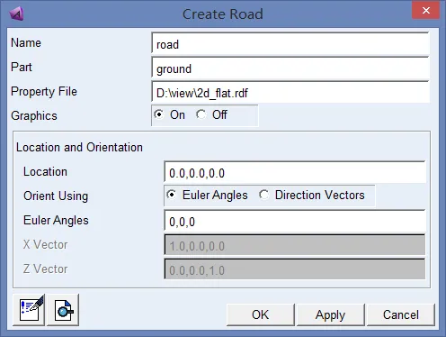Click the OK button

(261, 314)
